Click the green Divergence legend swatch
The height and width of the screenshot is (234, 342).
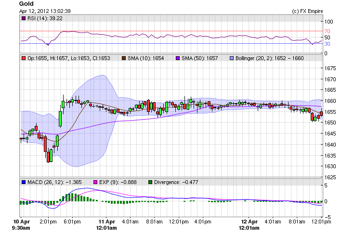pos(150,182)
